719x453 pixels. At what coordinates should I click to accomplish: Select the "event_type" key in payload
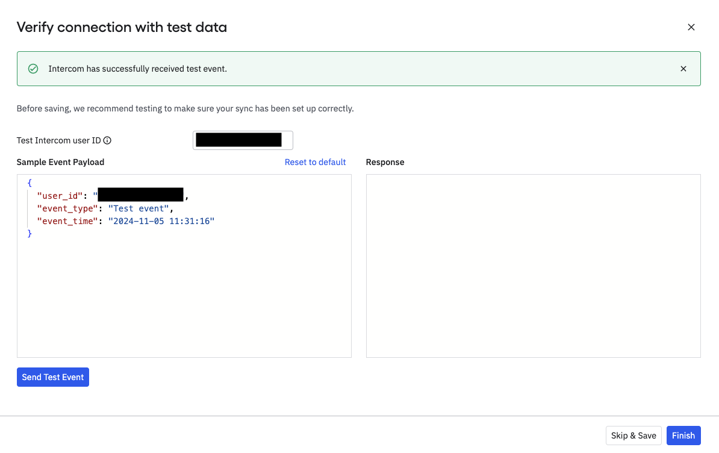(x=67, y=208)
